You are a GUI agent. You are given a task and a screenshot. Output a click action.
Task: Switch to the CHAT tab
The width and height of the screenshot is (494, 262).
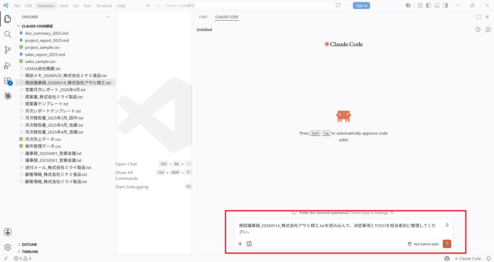[203, 17]
